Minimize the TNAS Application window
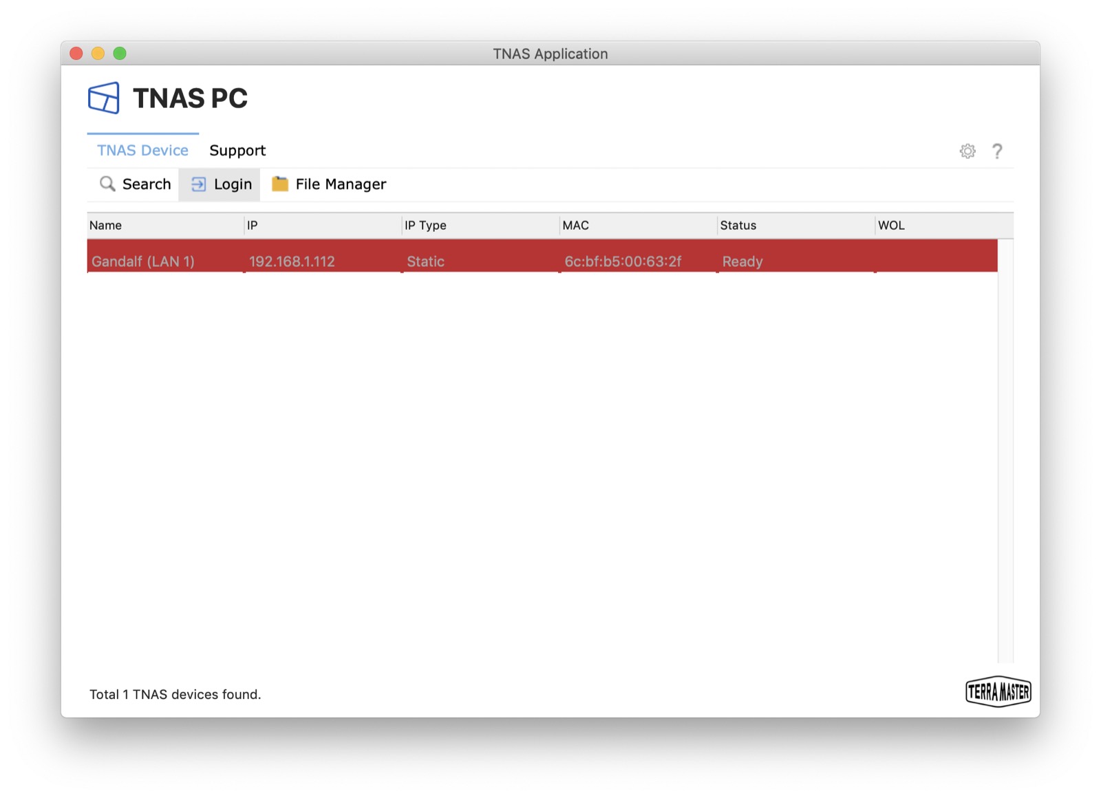 pyautogui.click(x=98, y=54)
